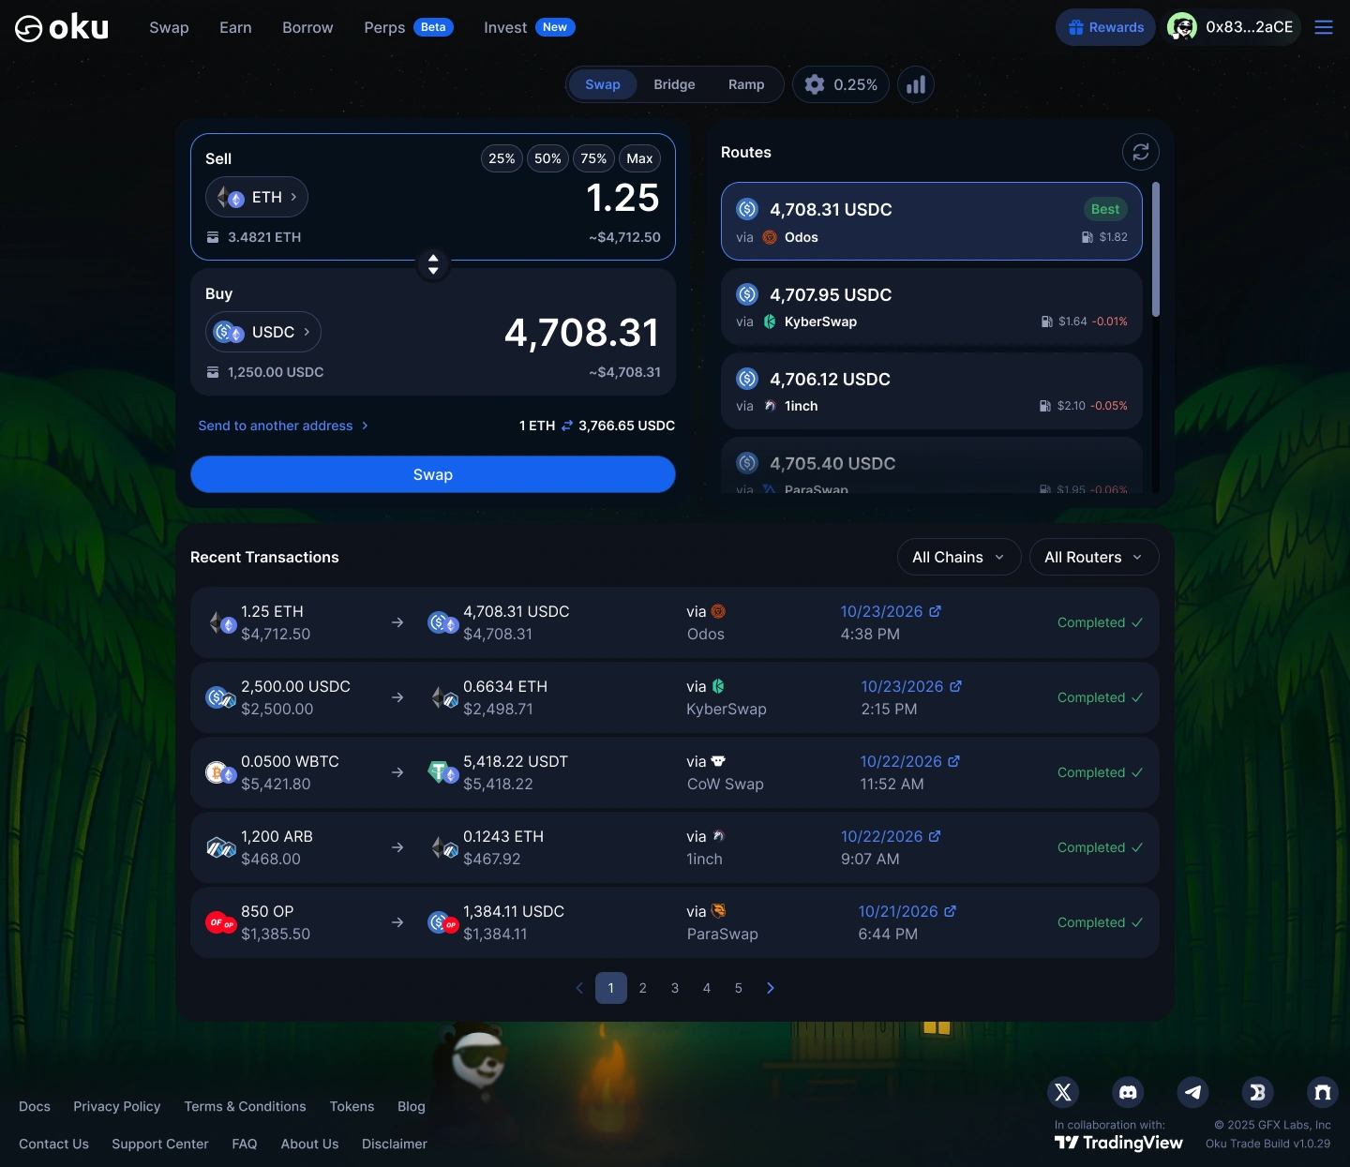Screen dimensions: 1350x1167
Task: Open the 10/22/2026 11:52 AM transaction external link
Action: pyautogui.click(x=953, y=761)
